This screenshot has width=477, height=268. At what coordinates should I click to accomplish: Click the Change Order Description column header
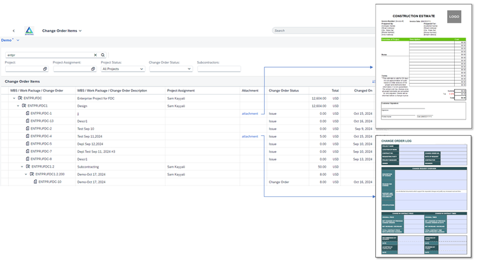click(112, 91)
